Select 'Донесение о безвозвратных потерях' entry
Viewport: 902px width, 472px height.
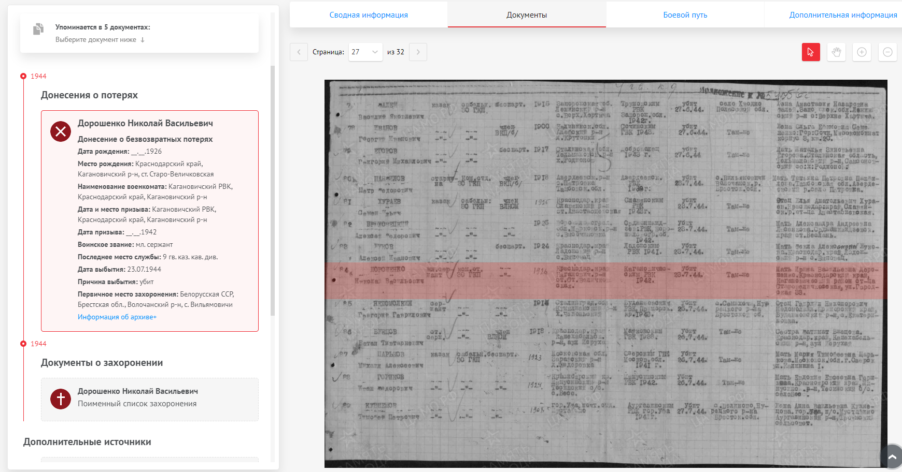(145, 139)
